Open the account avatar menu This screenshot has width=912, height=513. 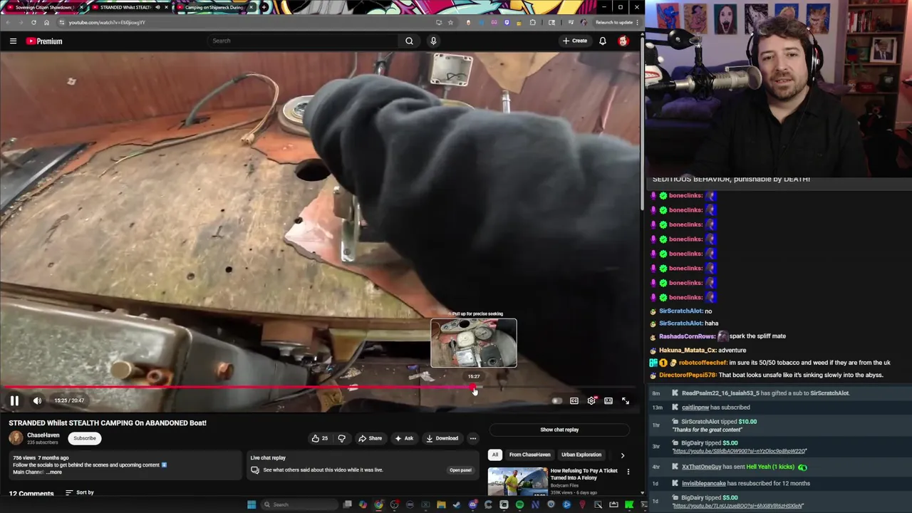[x=623, y=41]
